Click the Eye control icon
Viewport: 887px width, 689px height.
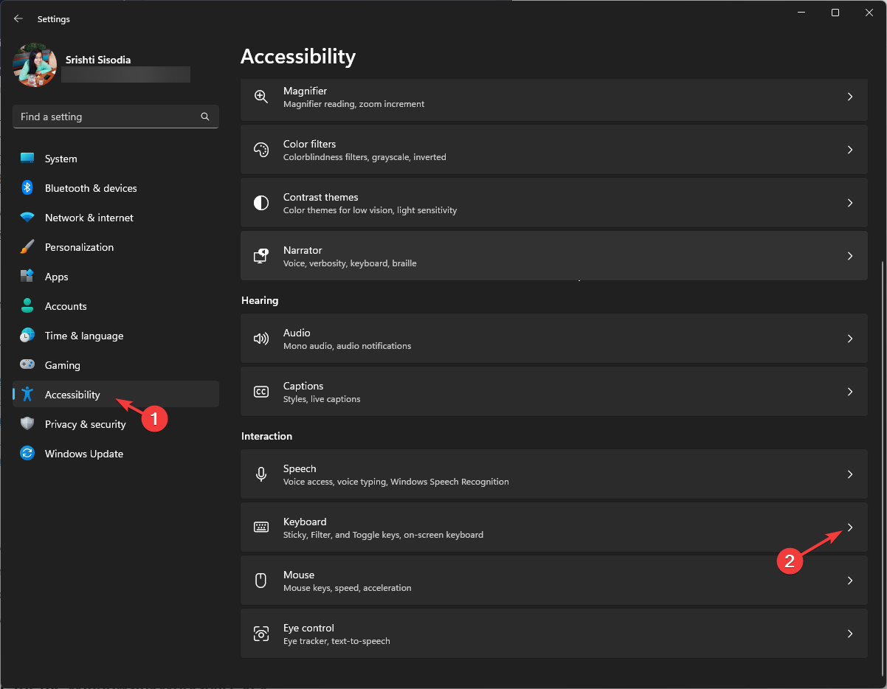(261, 634)
